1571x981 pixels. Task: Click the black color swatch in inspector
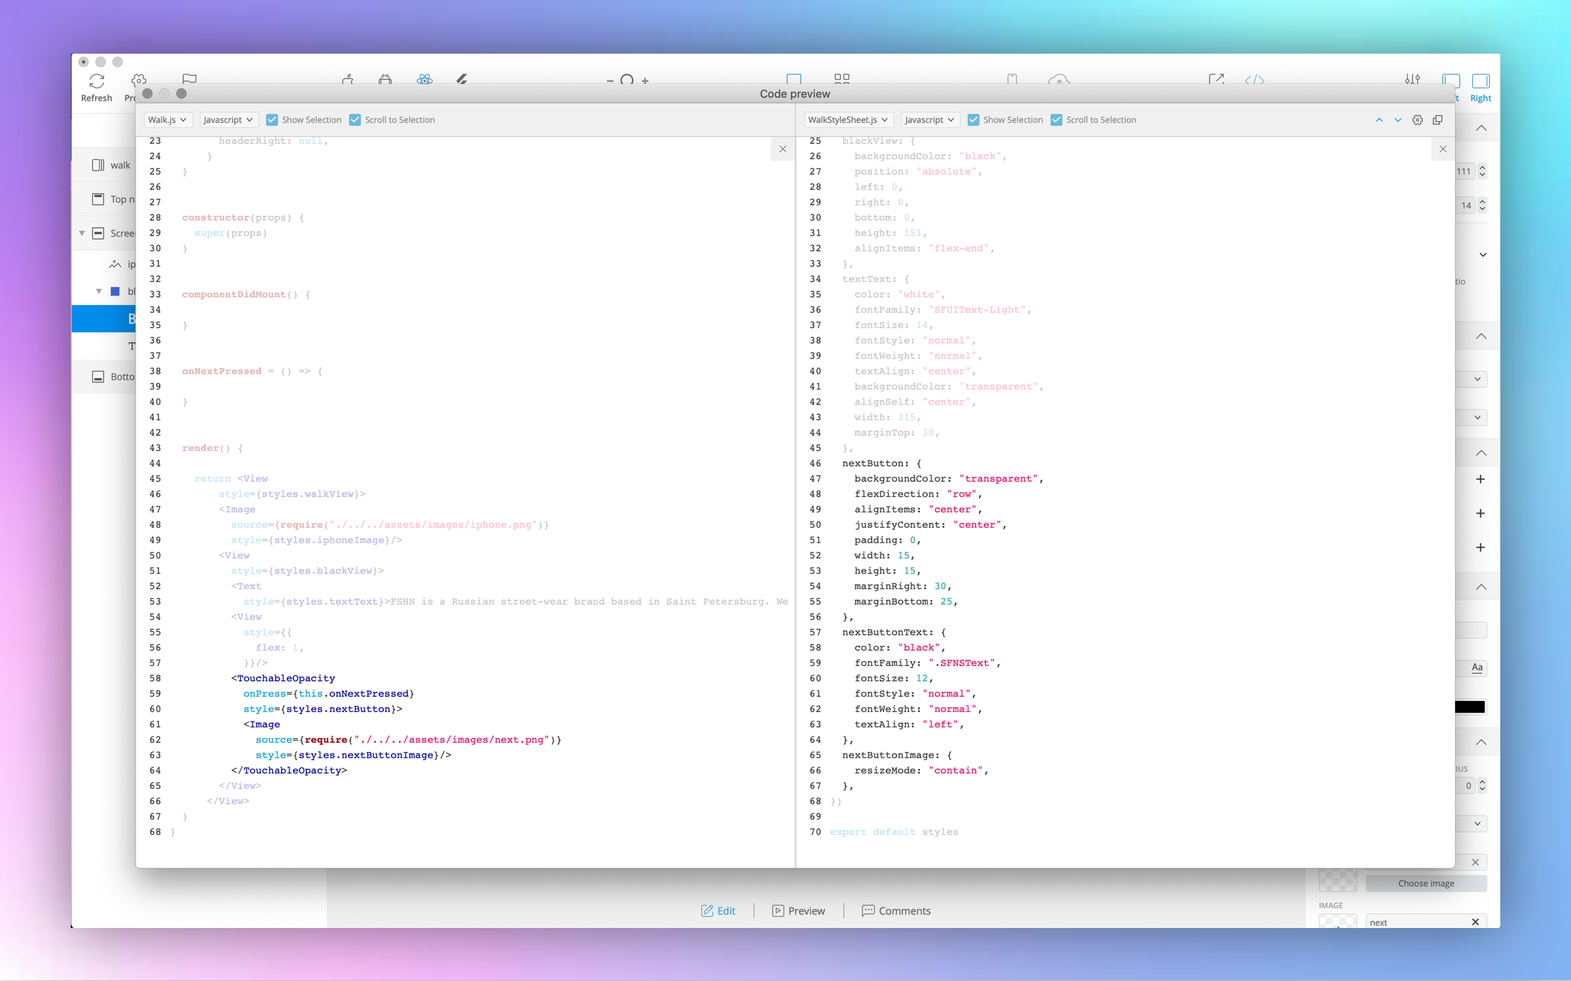tap(1469, 707)
